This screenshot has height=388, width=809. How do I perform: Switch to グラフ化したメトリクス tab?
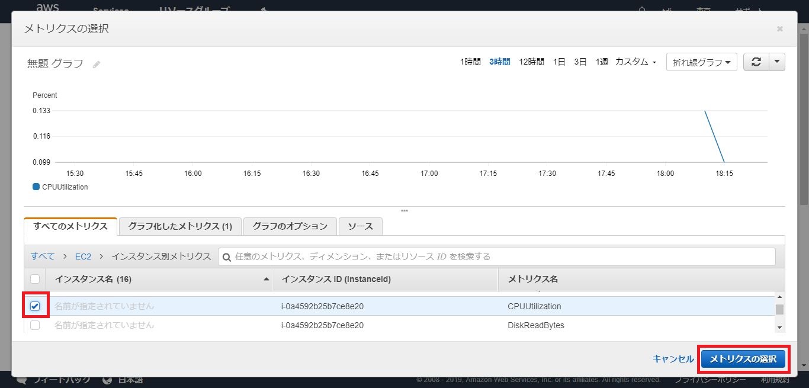pyautogui.click(x=180, y=226)
